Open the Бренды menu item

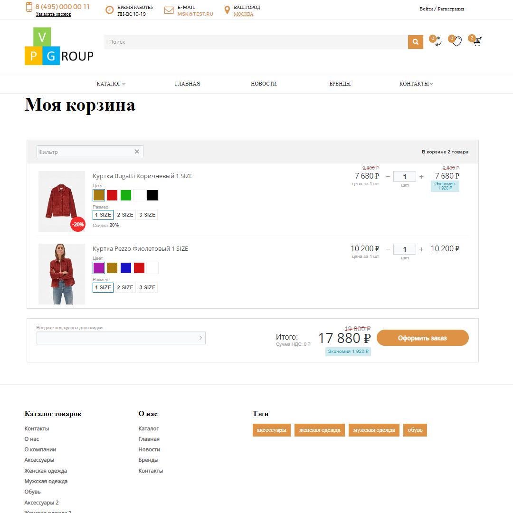pyautogui.click(x=340, y=84)
